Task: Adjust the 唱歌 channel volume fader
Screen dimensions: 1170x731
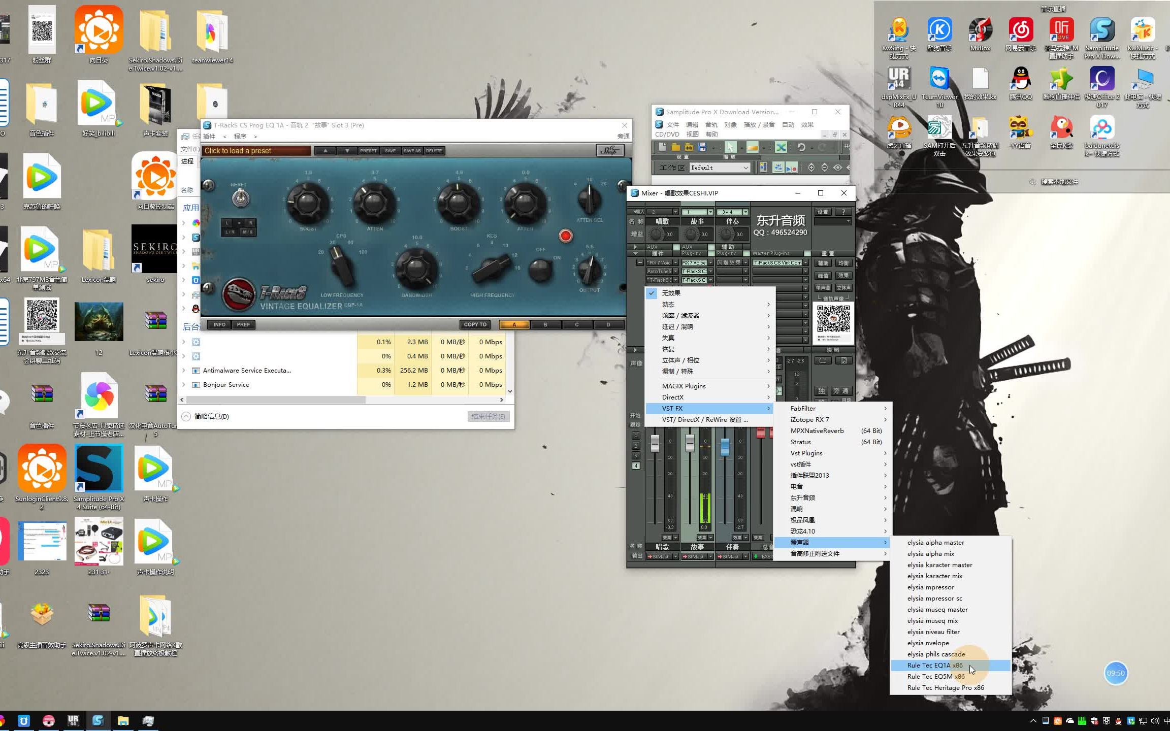Action: coord(655,443)
